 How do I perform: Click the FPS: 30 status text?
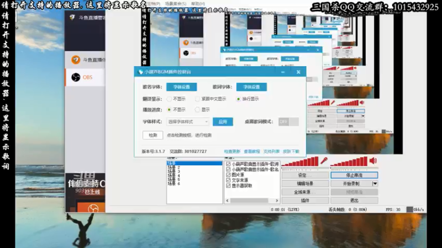click(x=393, y=209)
